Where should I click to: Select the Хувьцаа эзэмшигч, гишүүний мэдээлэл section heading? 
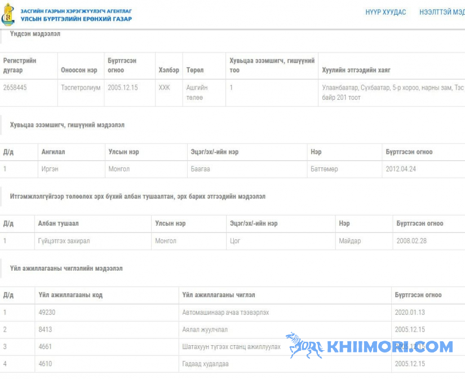67,125
